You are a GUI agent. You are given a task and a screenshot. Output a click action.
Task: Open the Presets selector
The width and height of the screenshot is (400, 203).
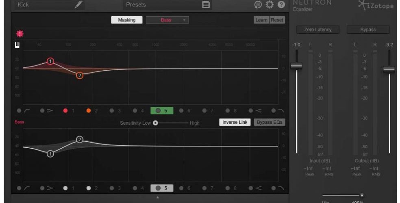pos(167,4)
